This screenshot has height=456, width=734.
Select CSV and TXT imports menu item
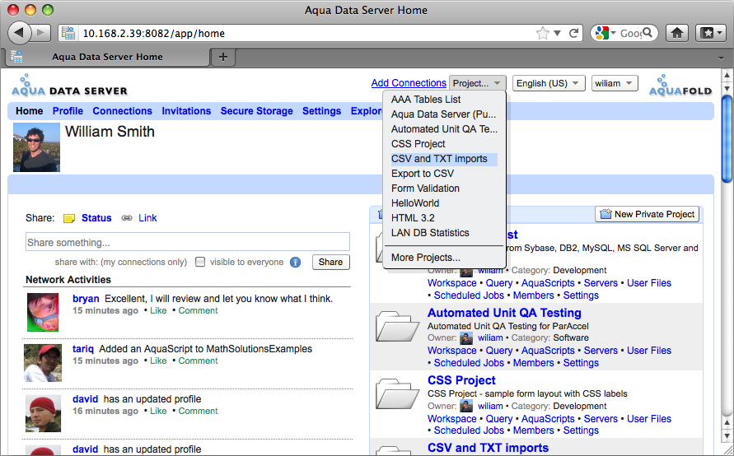tap(439, 159)
